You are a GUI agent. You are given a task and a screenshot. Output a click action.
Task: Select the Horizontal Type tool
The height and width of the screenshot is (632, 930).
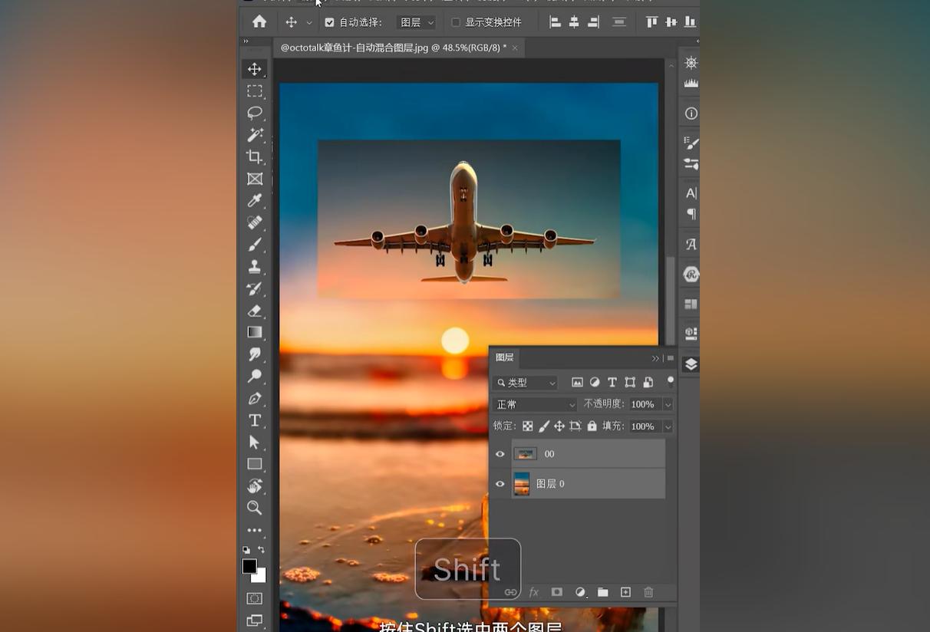tap(255, 420)
